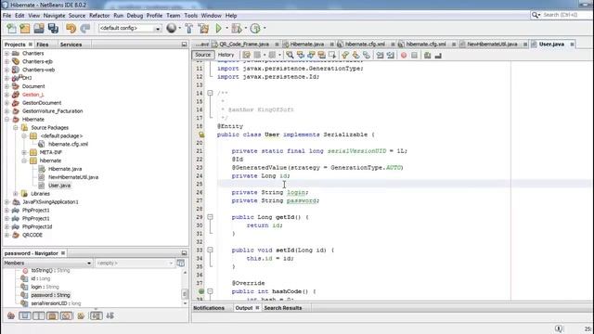Select User.java in the Projects tree
The height and width of the screenshot is (334, 594).
pyautogui.click(x=59, y=186)
